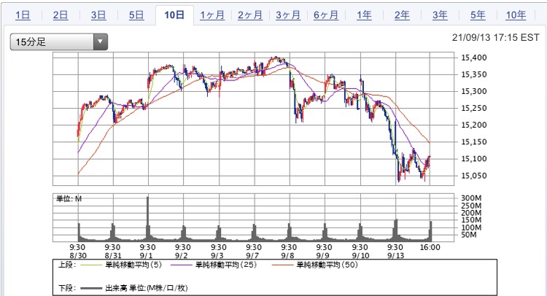Click the 15,100 price axis label
The height and width of the screenshot is (296, 547).
pos(474,159)
